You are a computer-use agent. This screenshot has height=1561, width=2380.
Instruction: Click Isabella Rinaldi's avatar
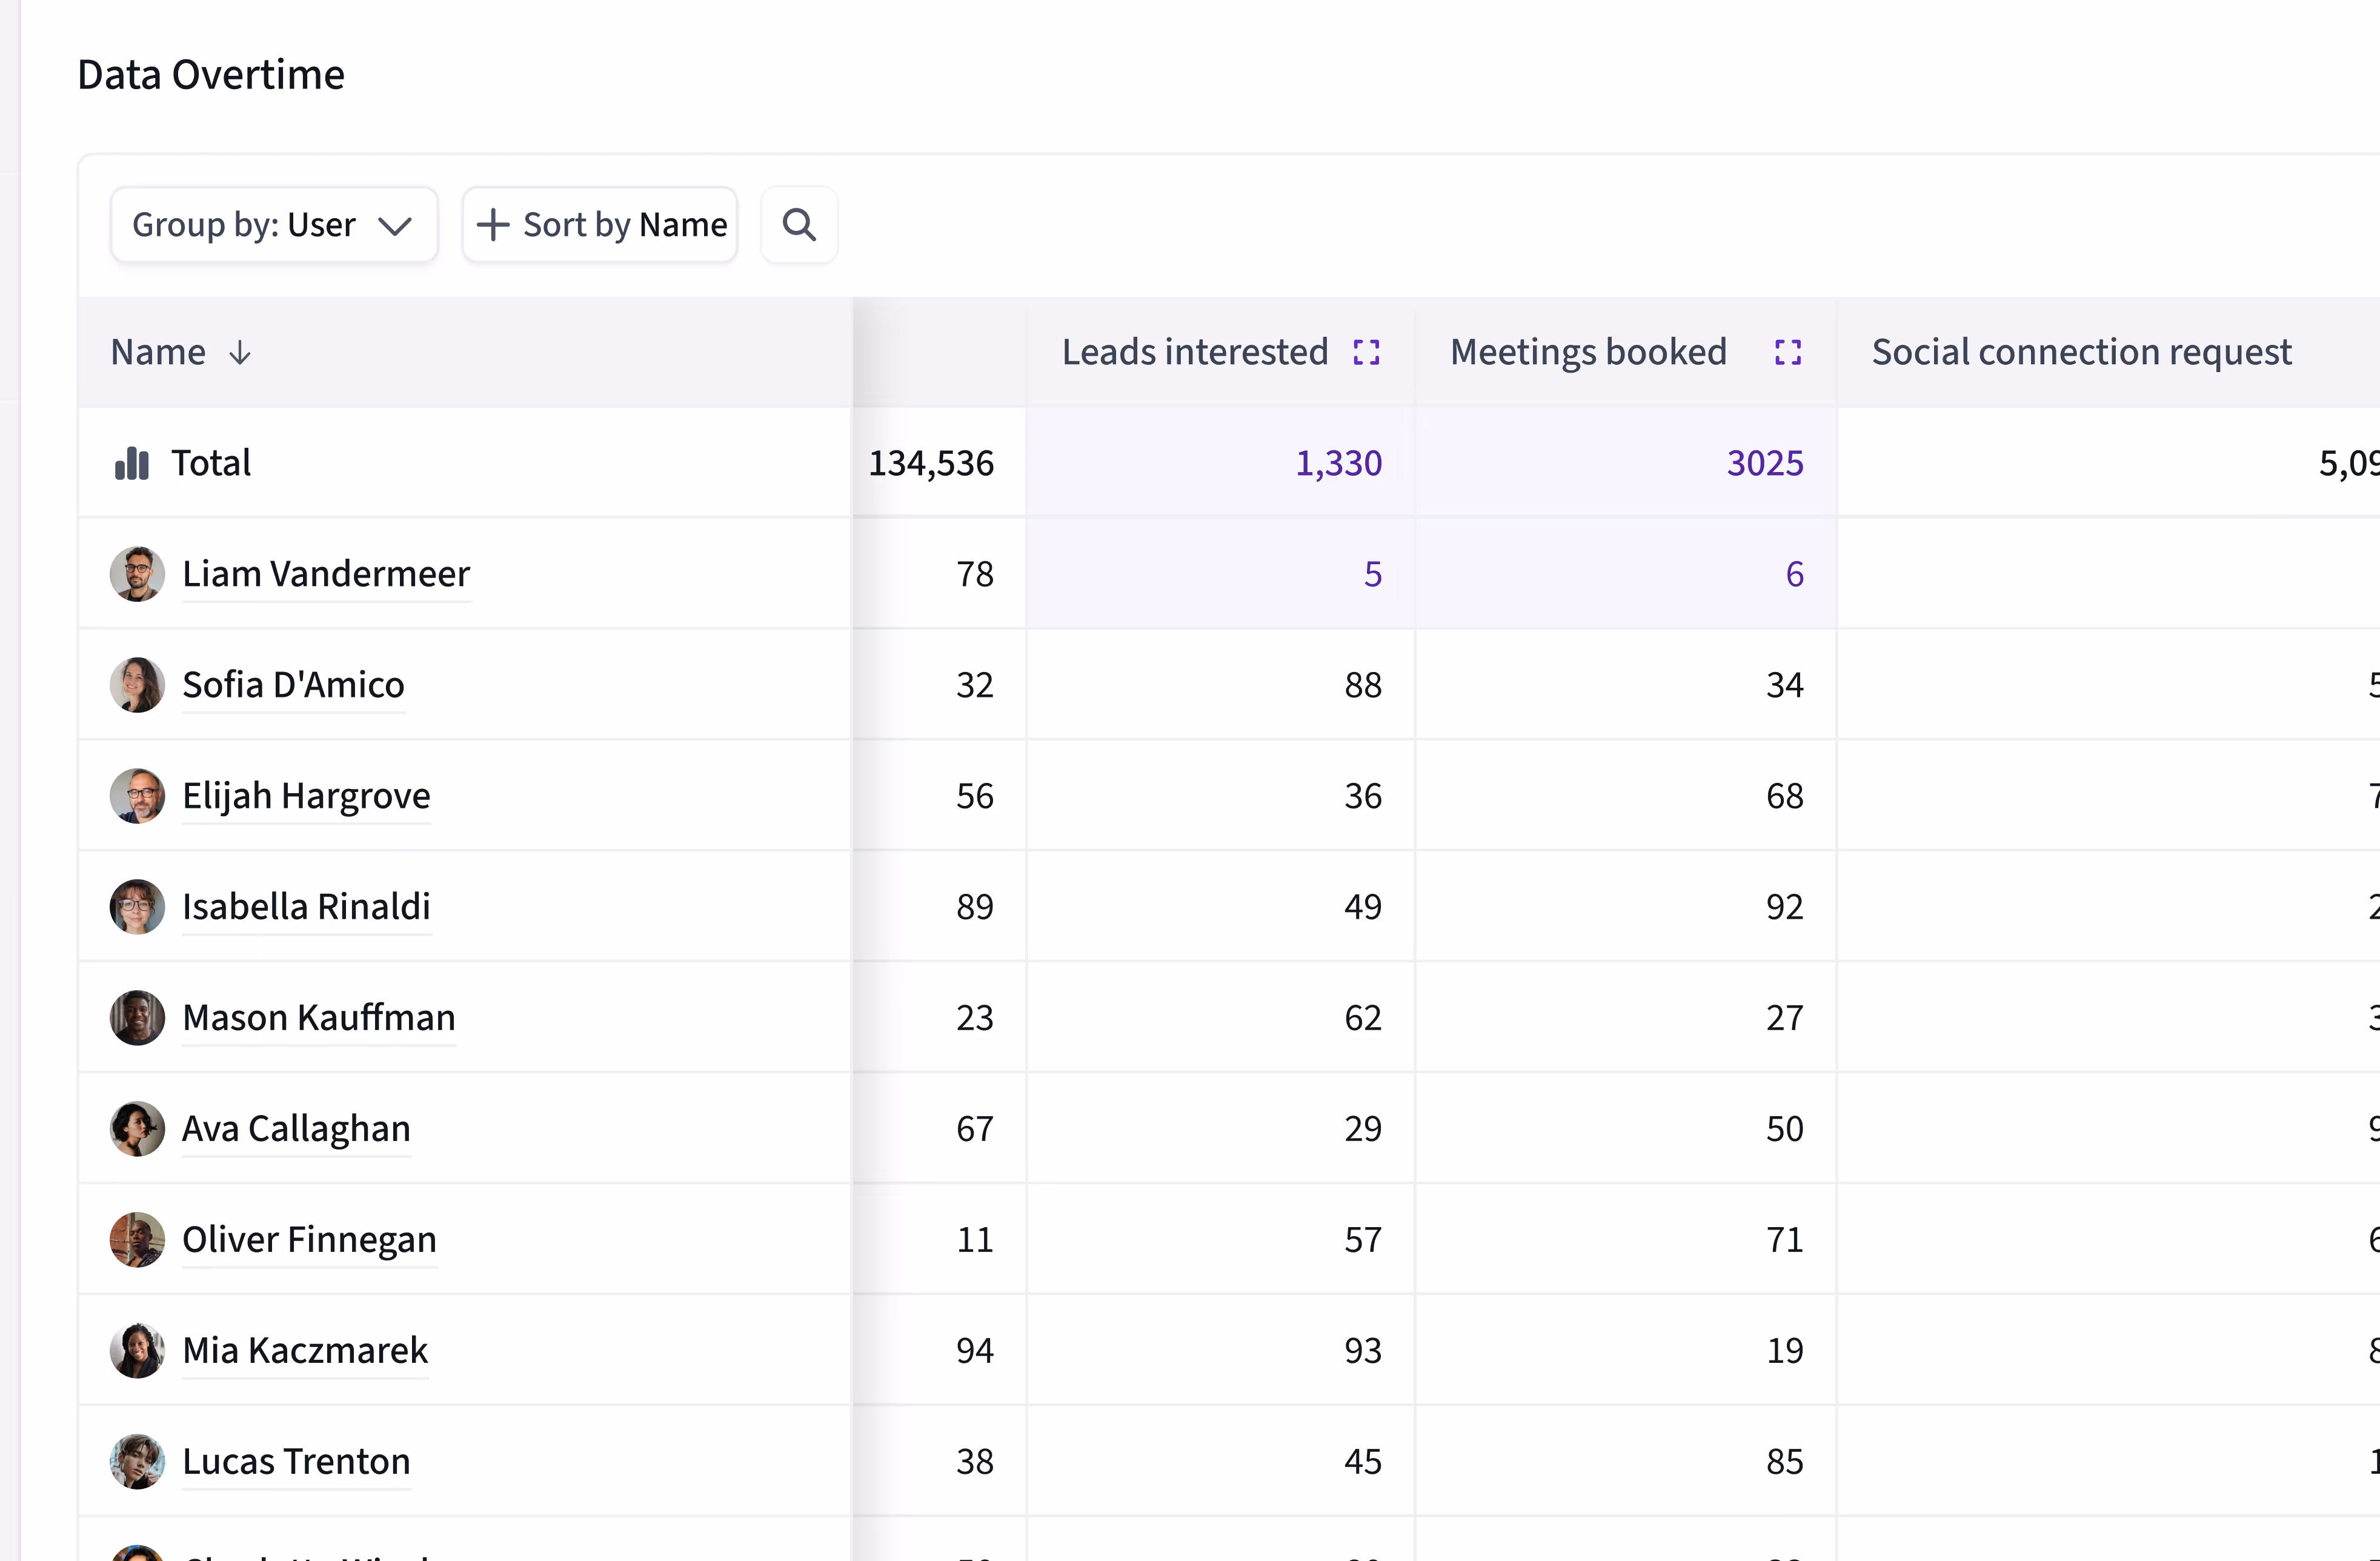click(x=137, y=907)
